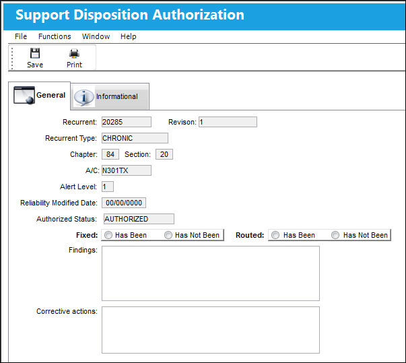Open the Help menu
Screen dimensions: 406x363
click(x=128, y=36)
